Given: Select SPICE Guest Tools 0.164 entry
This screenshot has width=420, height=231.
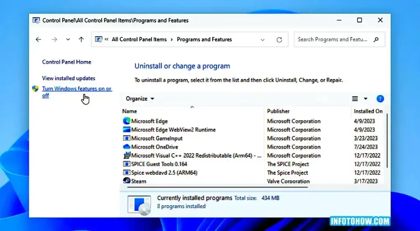Looking at the screenshot, I should click(x=159, y=164).
